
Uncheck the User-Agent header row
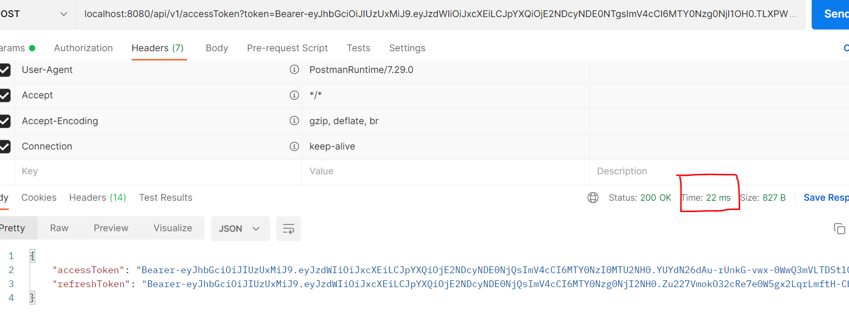click(5, 69)
